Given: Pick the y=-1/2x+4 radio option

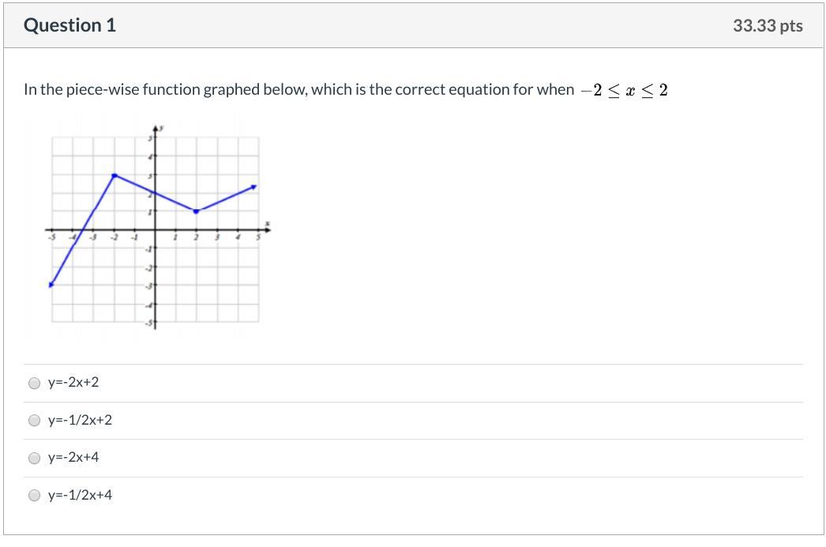Looking at the screenshot, I should click(34, 496).
